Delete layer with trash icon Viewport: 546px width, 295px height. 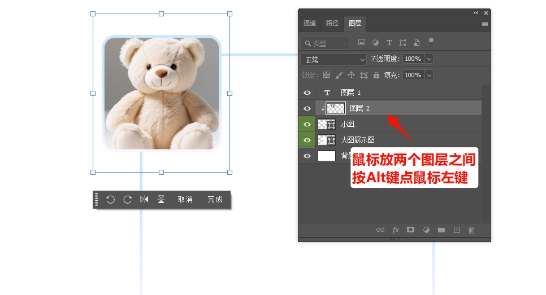(472, 230)
